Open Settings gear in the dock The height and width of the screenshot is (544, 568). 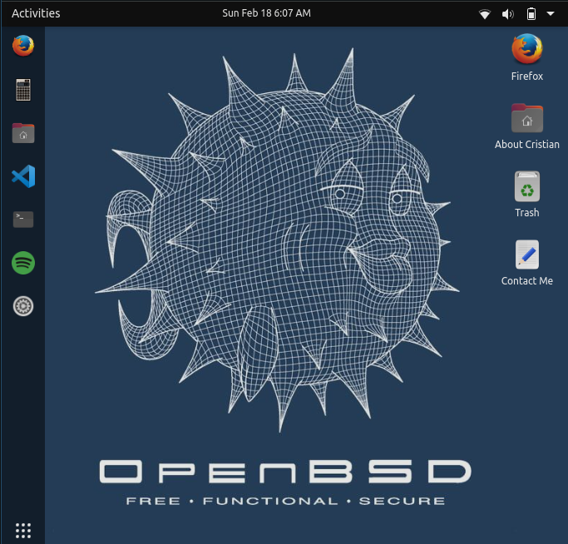[23, 306]
